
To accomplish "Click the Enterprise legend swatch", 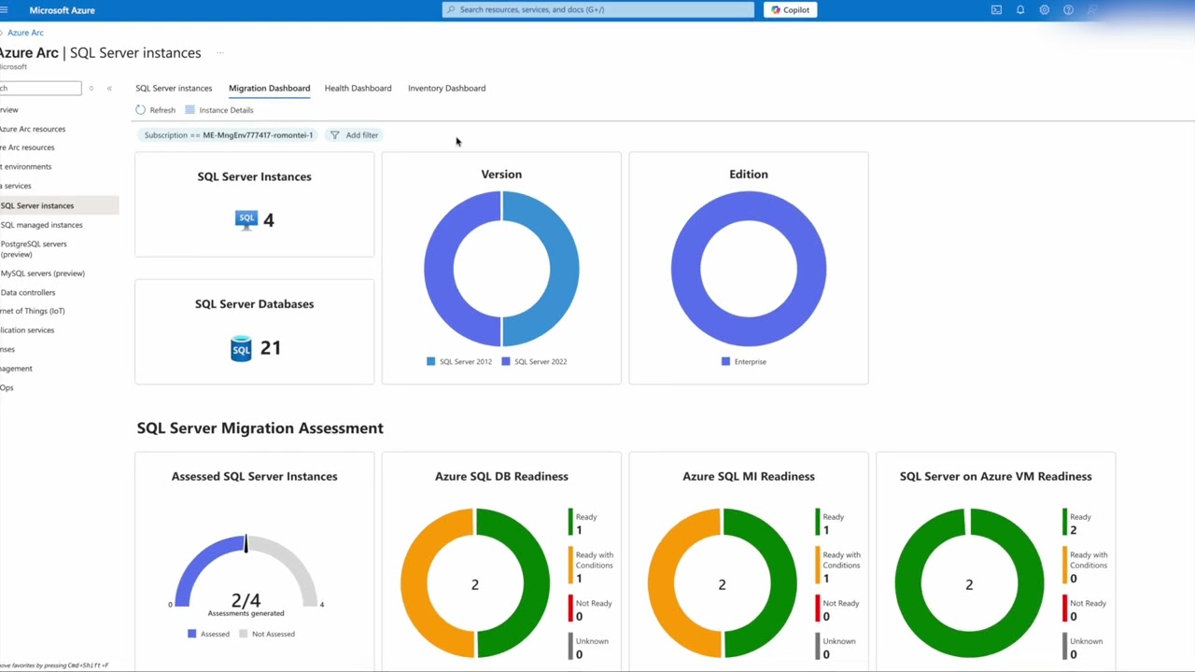I will 725,361.
